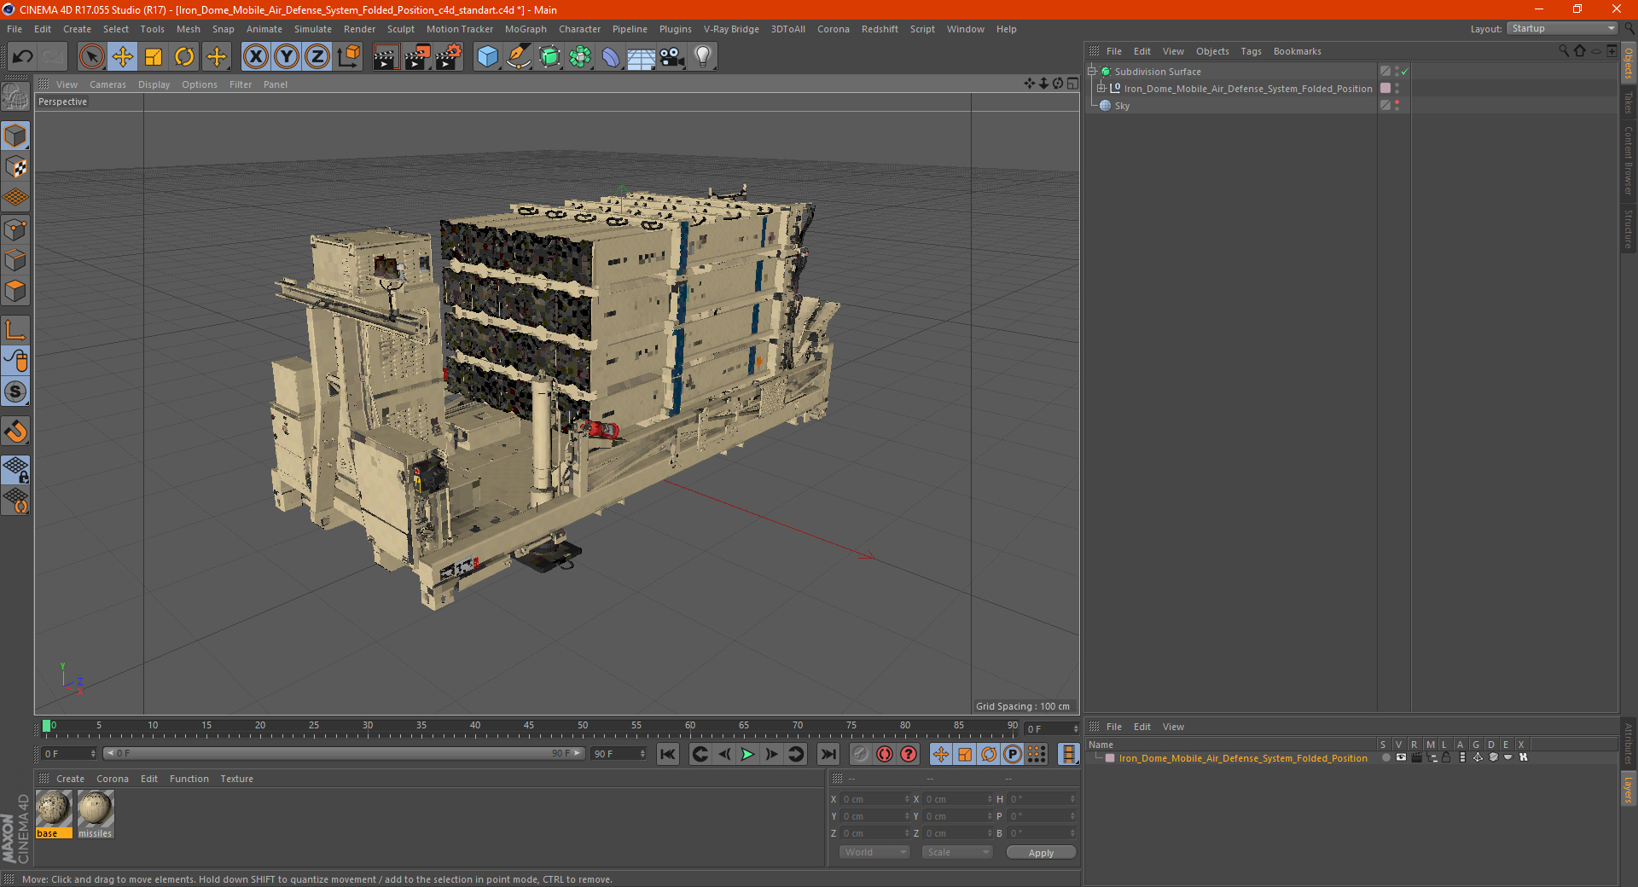The image size is (1638, 887).
Task: Activate the Move tool in top toolbar
Action: tap(123, 57)
